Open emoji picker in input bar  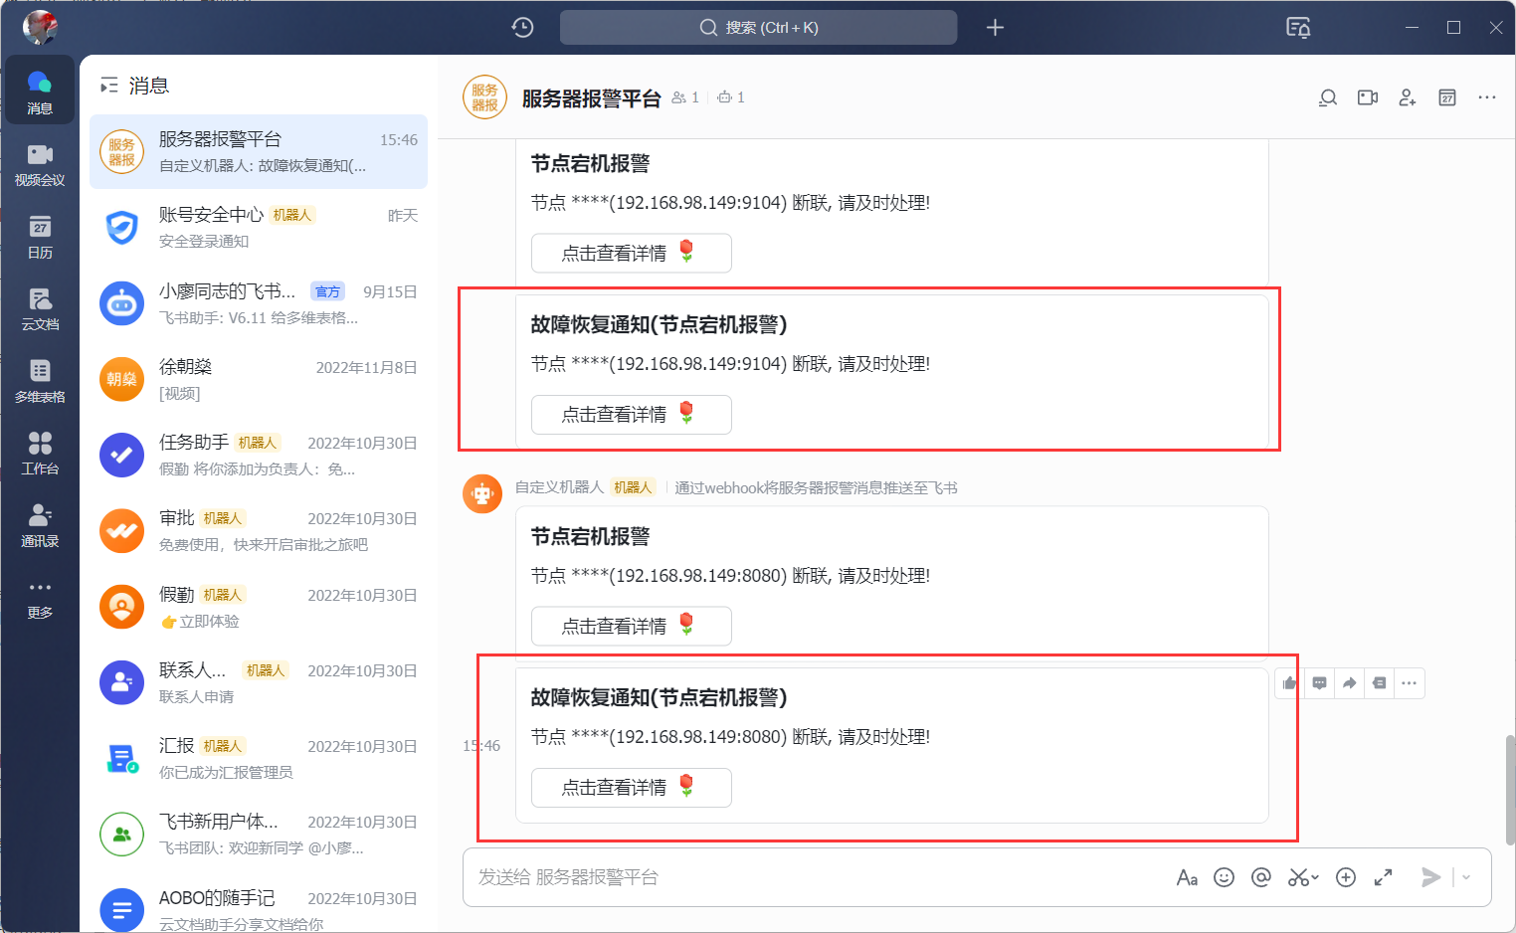pos(1225,877)
